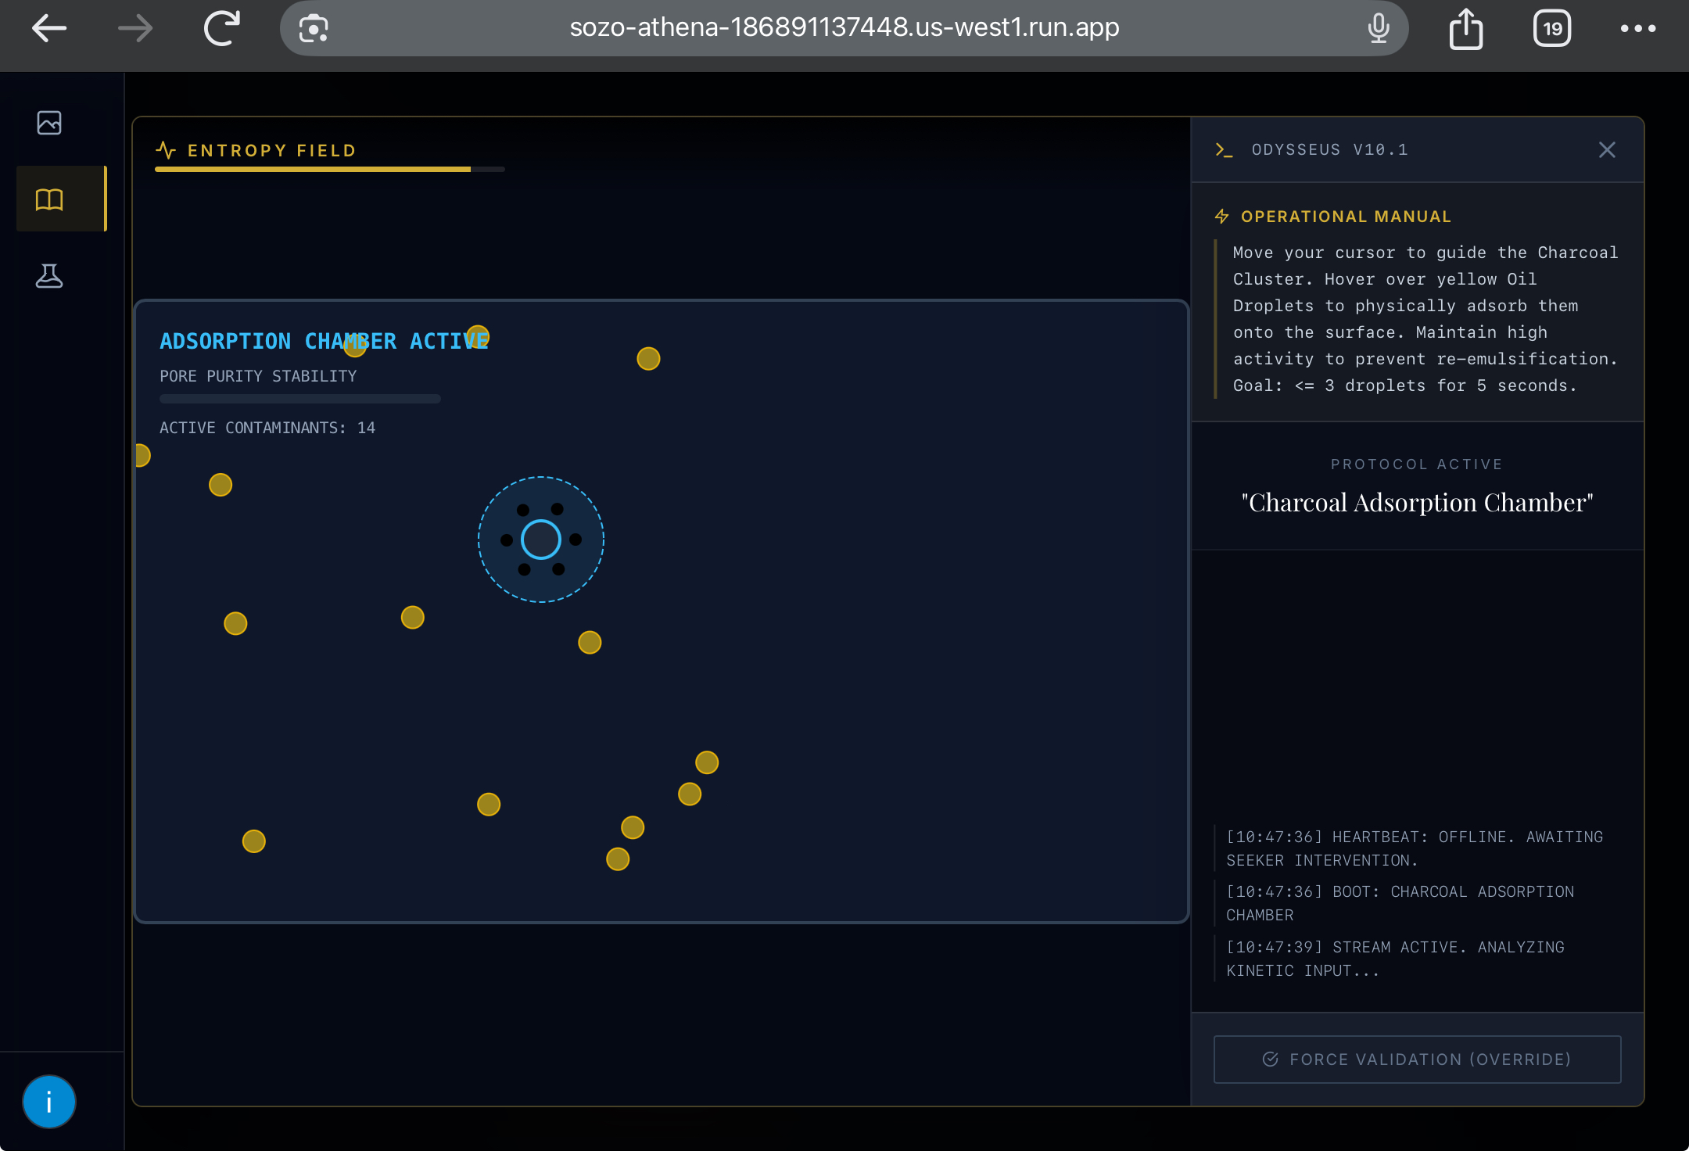The width and height of the screenshot is (1689, 1151).
Task: Click the Entropy Field tab header
Action: click(x=271, y=150)
